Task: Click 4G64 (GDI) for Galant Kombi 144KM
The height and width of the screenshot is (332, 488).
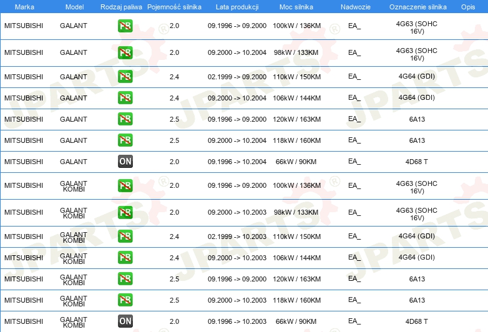Action: click(x=417, y=257)
